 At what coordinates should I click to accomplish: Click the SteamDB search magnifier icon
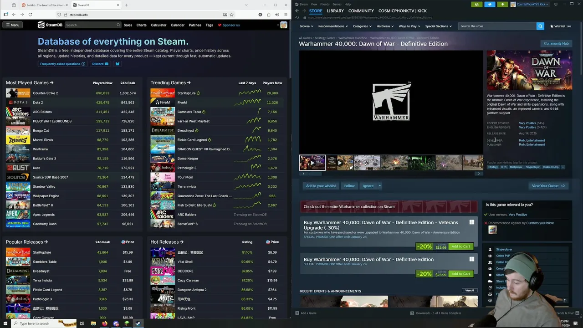click(x=118, y=25)
